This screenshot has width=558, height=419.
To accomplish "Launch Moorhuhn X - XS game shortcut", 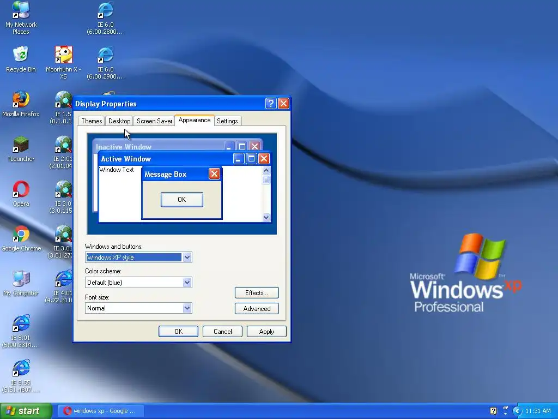I will click(x=63, y=62).
